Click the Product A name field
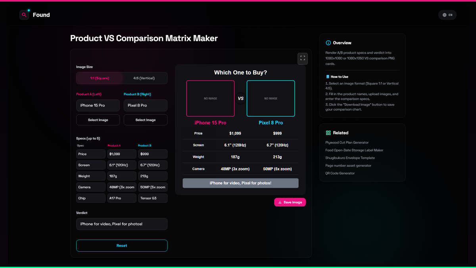 point(98,105)
